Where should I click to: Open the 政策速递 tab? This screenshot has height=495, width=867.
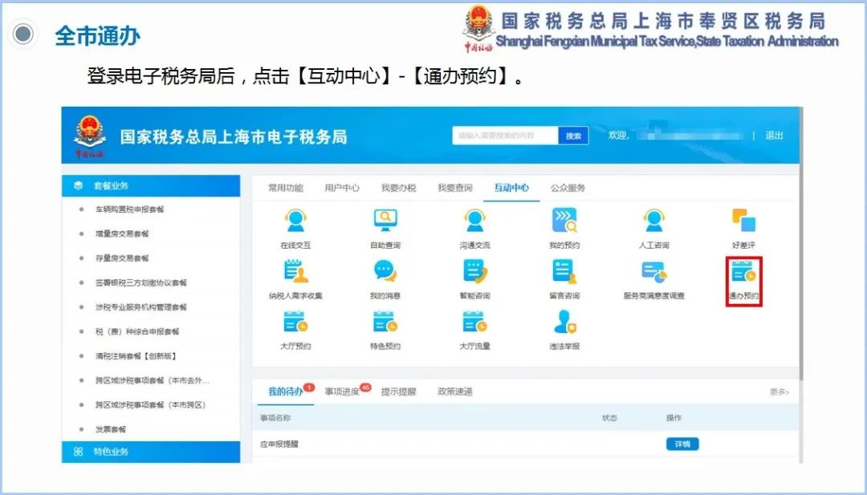click(x=454, y=392)
